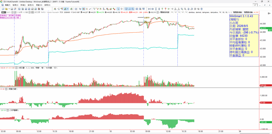272x134 pixels.
Task: Click the SA status button
Action: (4, 12)
